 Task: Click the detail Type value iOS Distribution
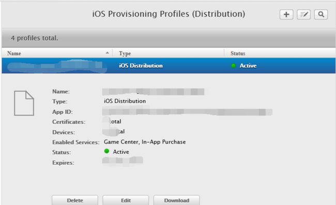tap(125, 101)
